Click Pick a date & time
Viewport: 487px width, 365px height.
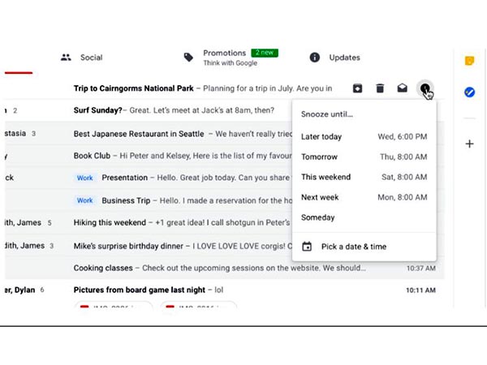(x=353, y=247)
